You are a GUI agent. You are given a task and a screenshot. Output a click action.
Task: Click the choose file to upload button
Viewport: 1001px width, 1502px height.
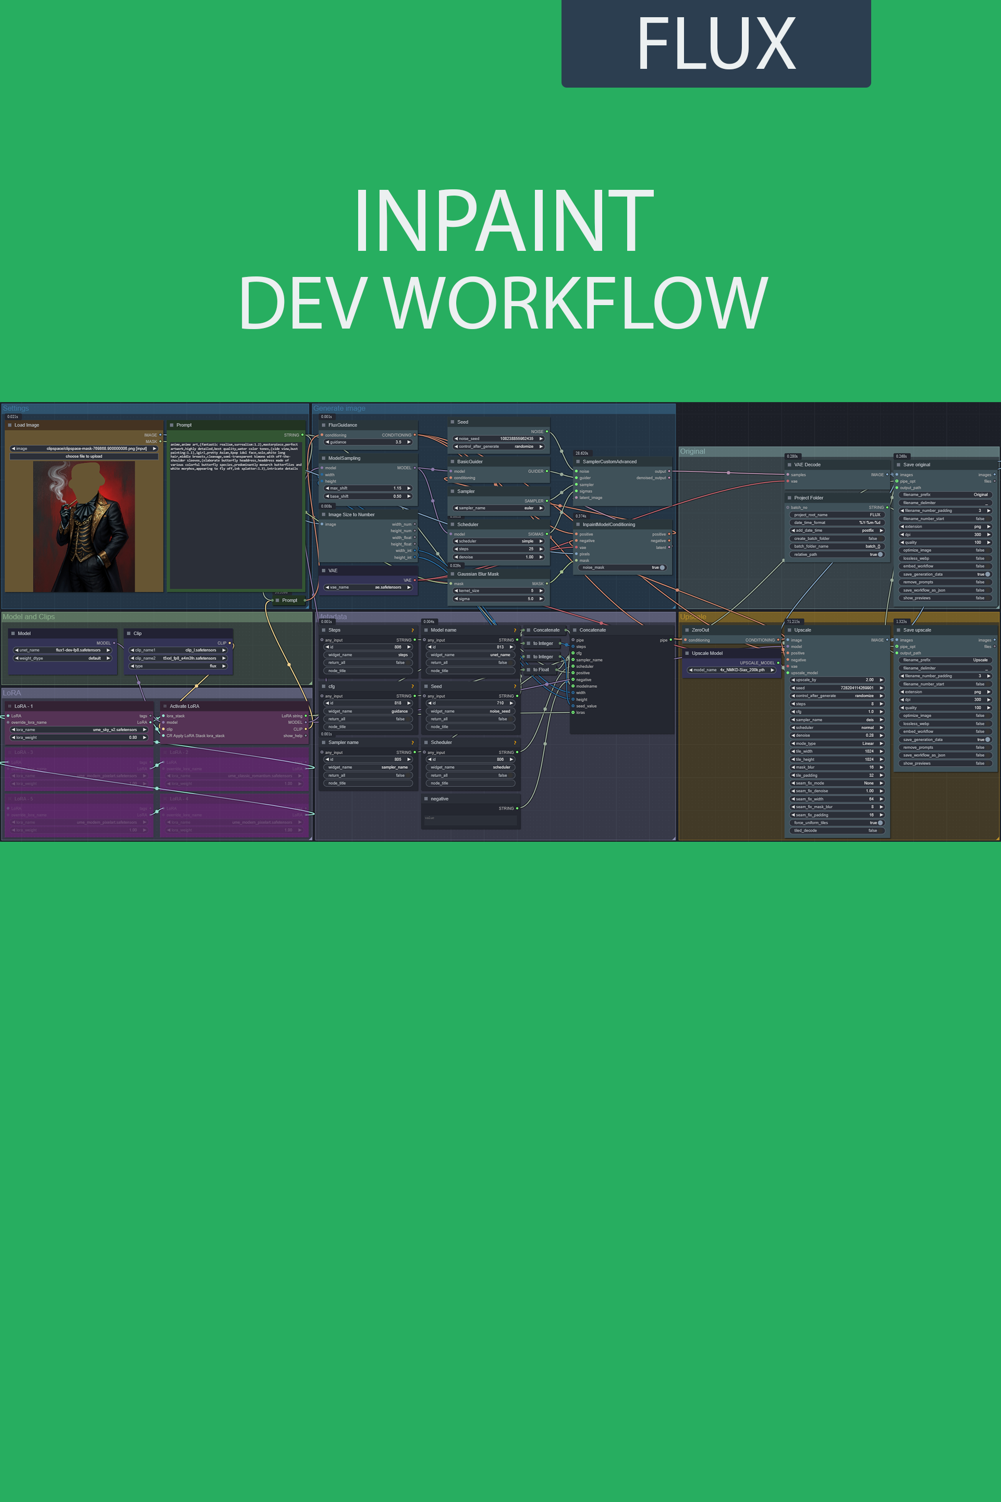click(83, 456)
